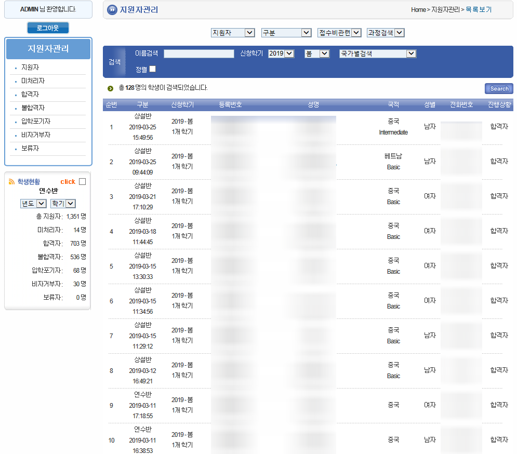The width and height of the screenshot is (517, 454).
Task: Select year from 2019 dropdown
Action: (x=281, y=54)
